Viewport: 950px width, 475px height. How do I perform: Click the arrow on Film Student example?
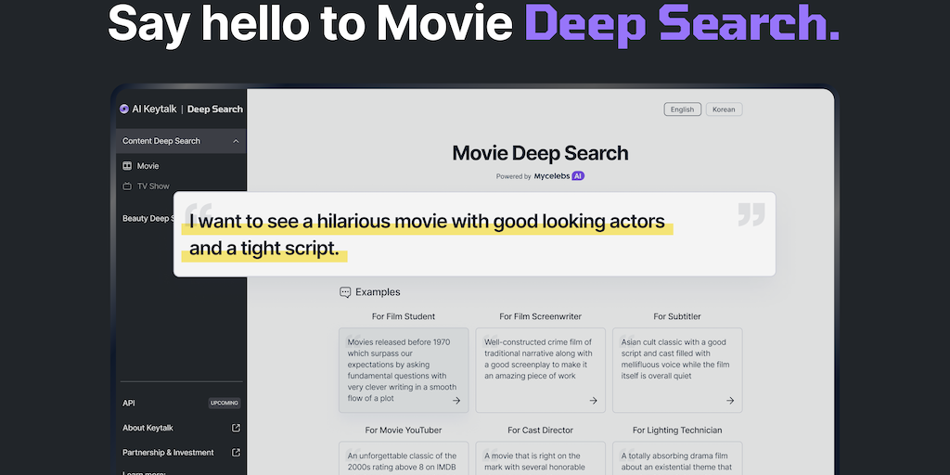456,401
